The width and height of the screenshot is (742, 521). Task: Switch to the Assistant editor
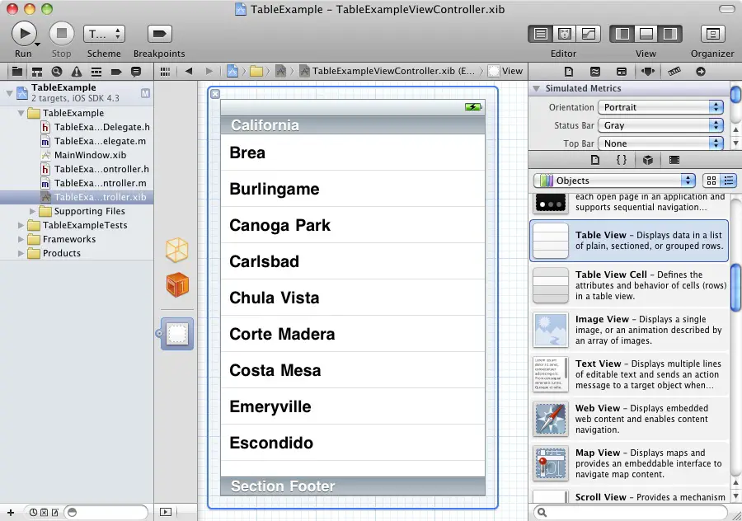point(565,34)
